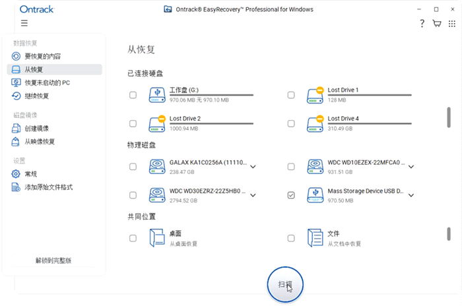Check the WDC WD30EZRZ checkbox
The image size is (462, 306).
tap(133, 195)
